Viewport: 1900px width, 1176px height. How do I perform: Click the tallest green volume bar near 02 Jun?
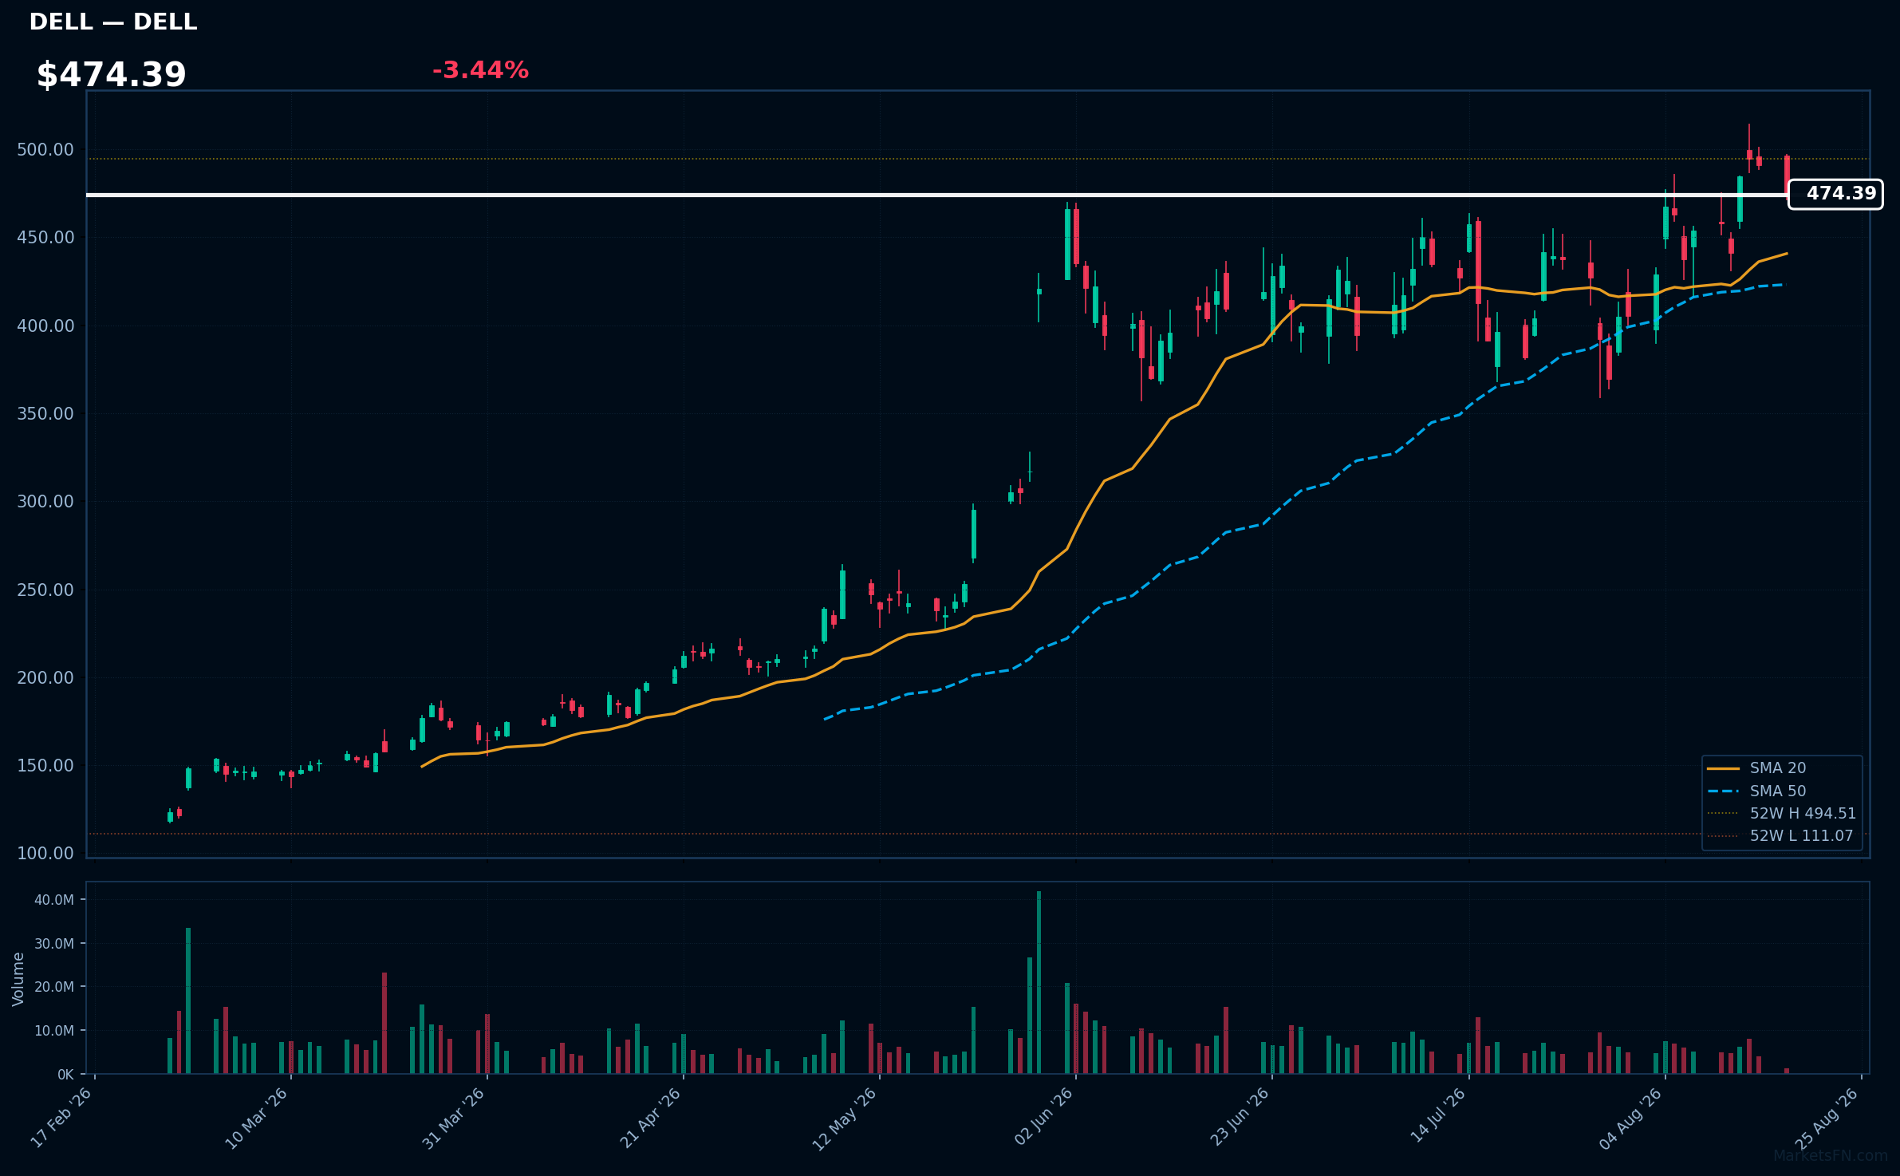[x=1039, y=982]
